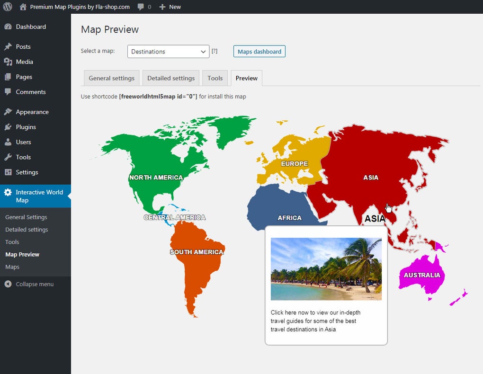Viewport: 483px width, 374px height.
Task: Open the Destinations map dropdown
Action: point(168,52)
